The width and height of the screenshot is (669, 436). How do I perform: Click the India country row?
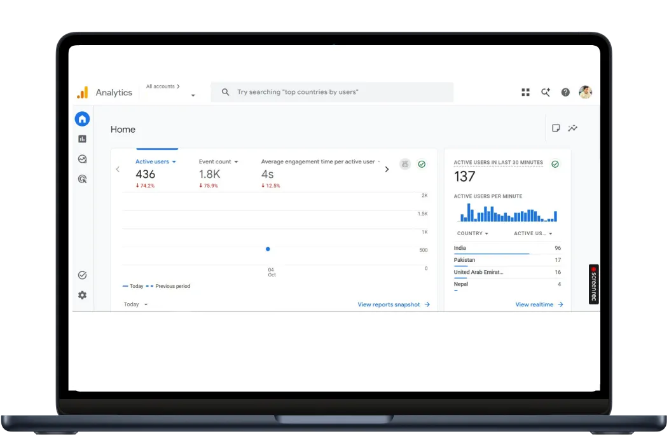[x=507, y=249]
